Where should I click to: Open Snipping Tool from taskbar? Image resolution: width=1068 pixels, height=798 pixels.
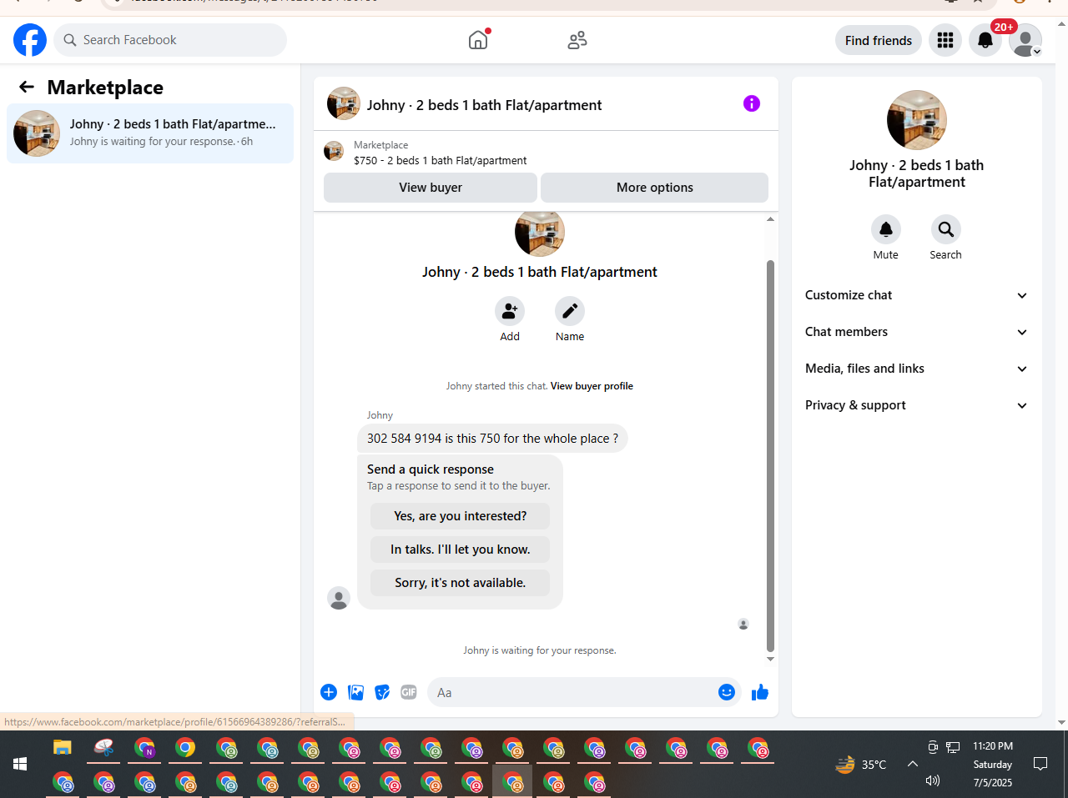(x=103, y=747)
